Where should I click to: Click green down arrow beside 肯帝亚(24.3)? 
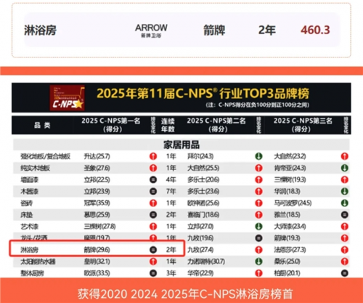345,168
